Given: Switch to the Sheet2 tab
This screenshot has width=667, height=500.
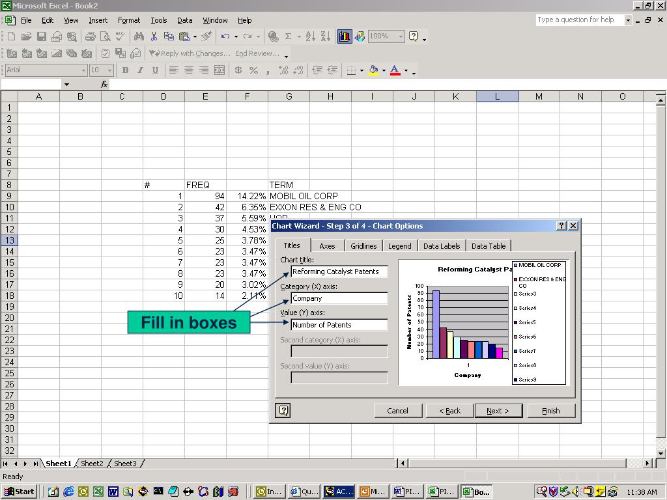Looking at the screenshot, I should click(92, 464).
